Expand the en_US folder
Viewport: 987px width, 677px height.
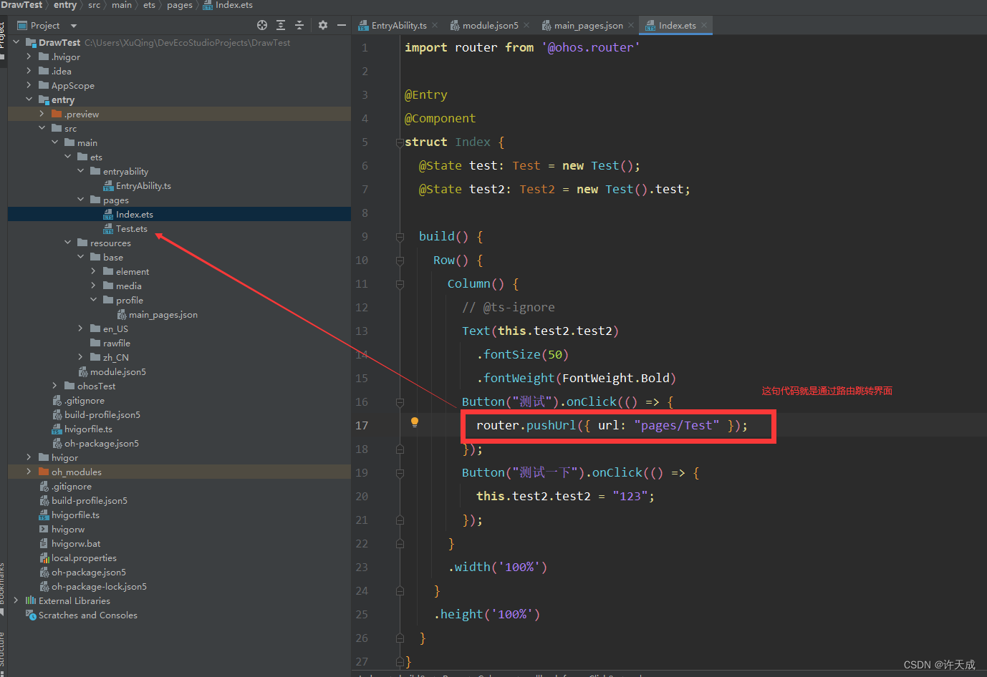pyautogui.click(x=80, y=328)
